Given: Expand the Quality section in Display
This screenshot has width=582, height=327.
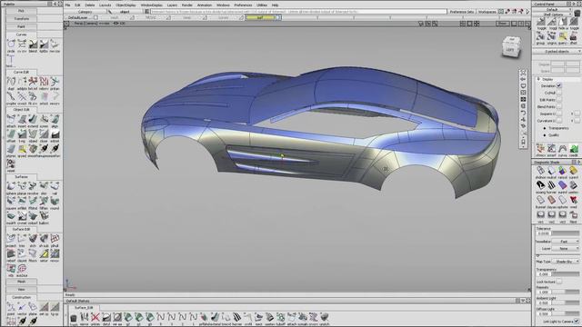Looking at the screenshot, I should click(x=545, y=135).
